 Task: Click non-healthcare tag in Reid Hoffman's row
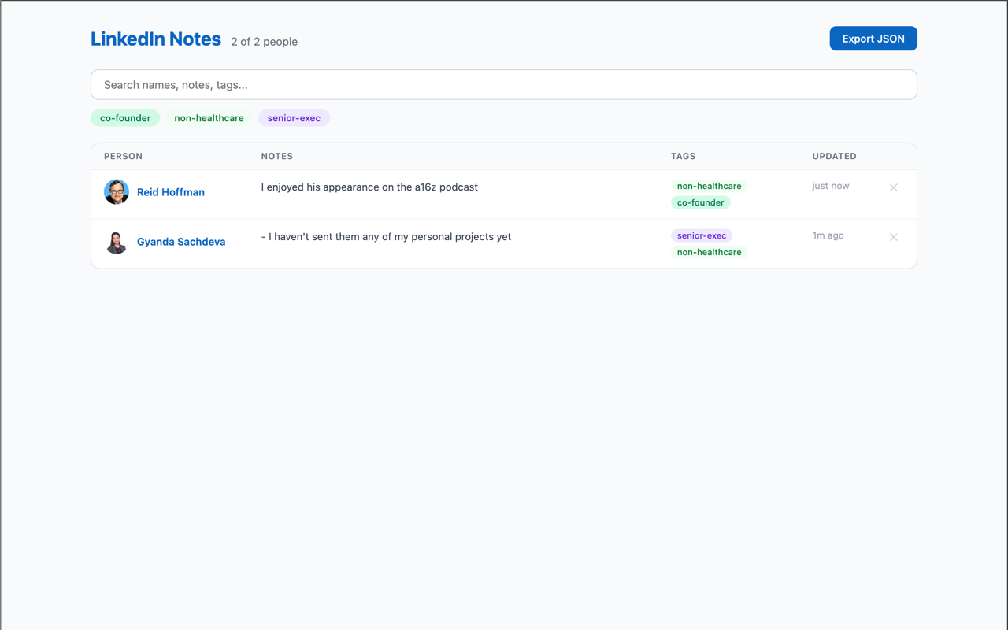[709, 186]
